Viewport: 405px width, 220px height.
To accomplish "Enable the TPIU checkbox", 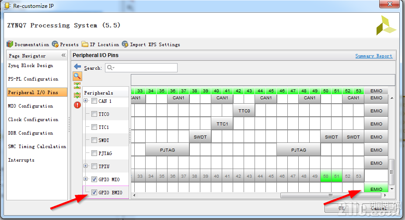I will 94,166.
